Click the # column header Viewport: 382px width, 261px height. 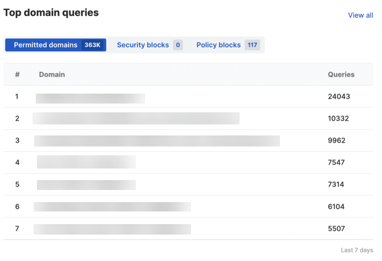17,74
